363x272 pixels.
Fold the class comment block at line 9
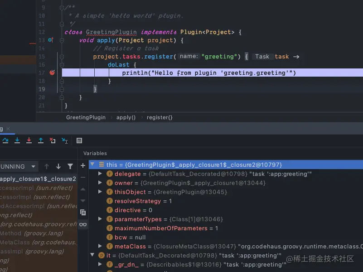(x=62, y=8)
